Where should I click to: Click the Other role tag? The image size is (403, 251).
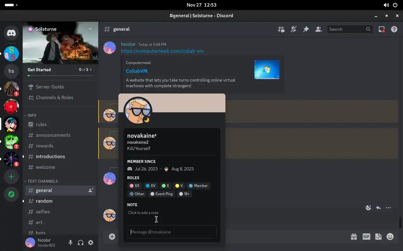(137, 194)
